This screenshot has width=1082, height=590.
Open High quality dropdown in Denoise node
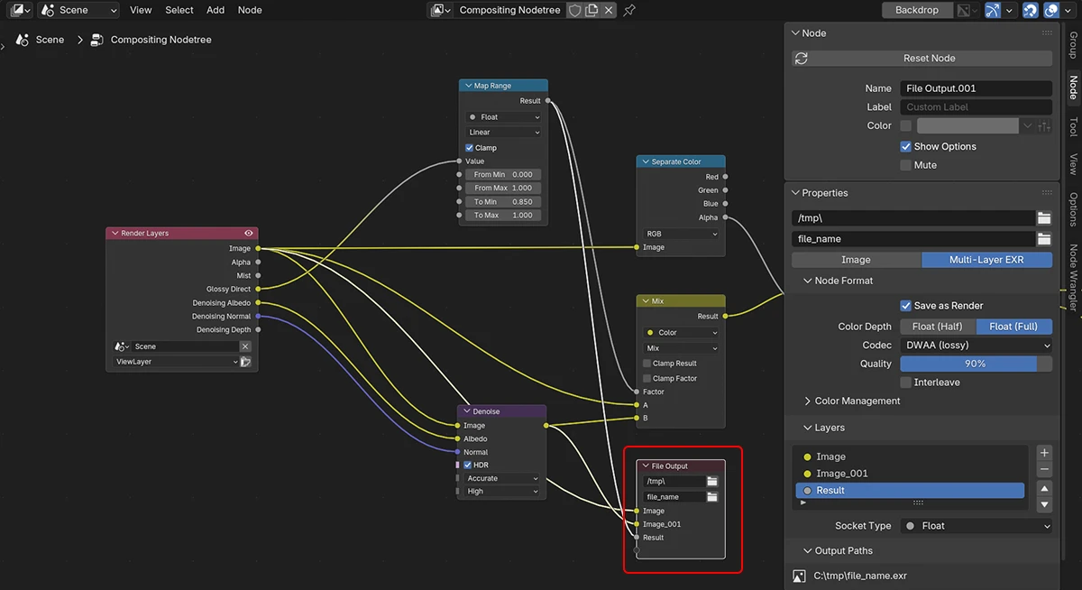[502, 492]
